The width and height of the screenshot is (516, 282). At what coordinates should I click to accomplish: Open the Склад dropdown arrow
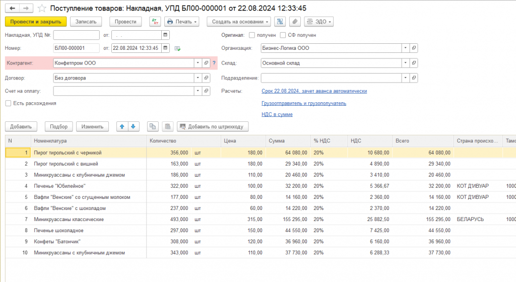(406, 63)
